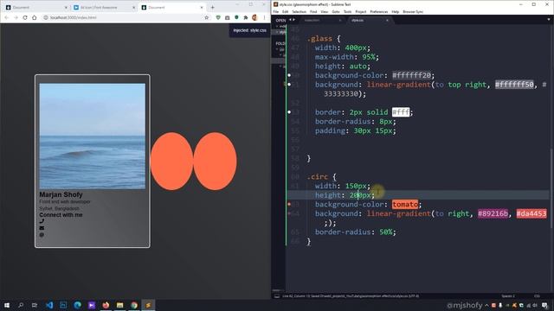Click ocean image in profile card
The width and height of the screenshot is (554, 311).
pyautogui.click(x=93, y=136)
